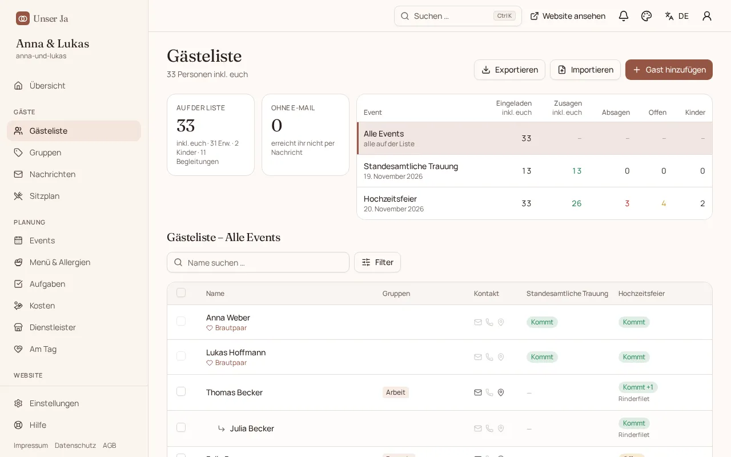Click Website ansehen link
Viewport: 731px width, 457px height.
point(568,16)
